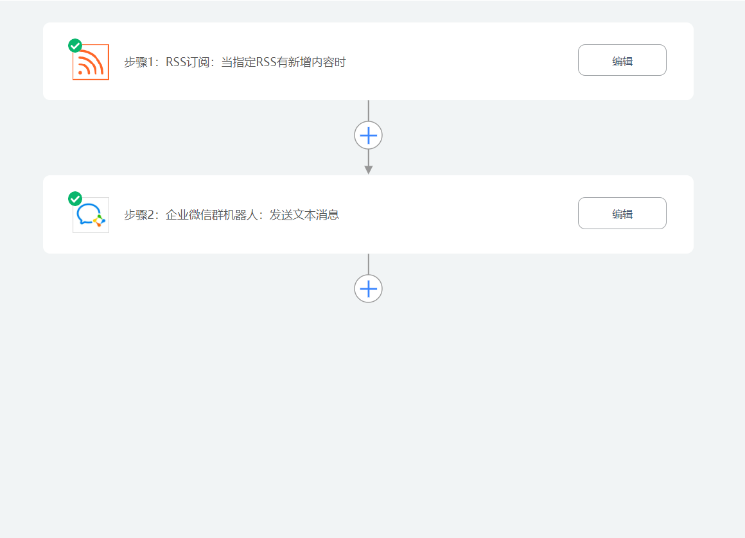Click green checkmark badge on step 1

coord(75,46)
